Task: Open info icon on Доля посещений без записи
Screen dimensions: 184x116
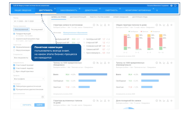Action: tap(157, 101)
